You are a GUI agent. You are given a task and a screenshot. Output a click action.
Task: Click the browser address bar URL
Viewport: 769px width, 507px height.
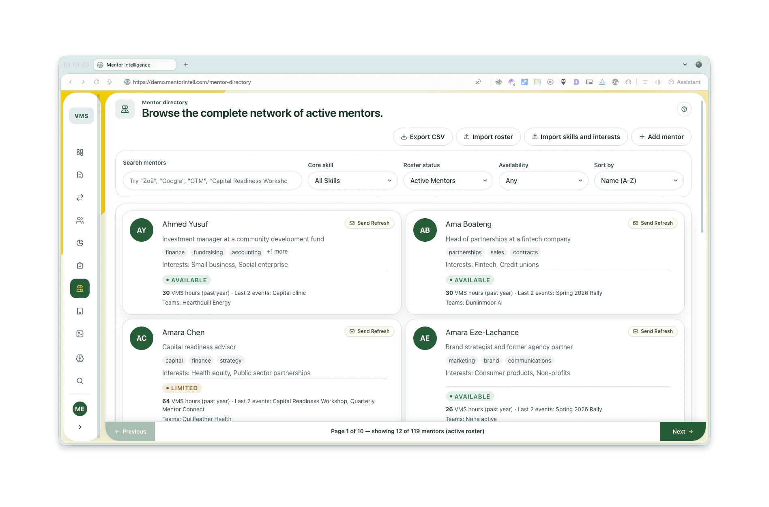click(x=192, y=82)
